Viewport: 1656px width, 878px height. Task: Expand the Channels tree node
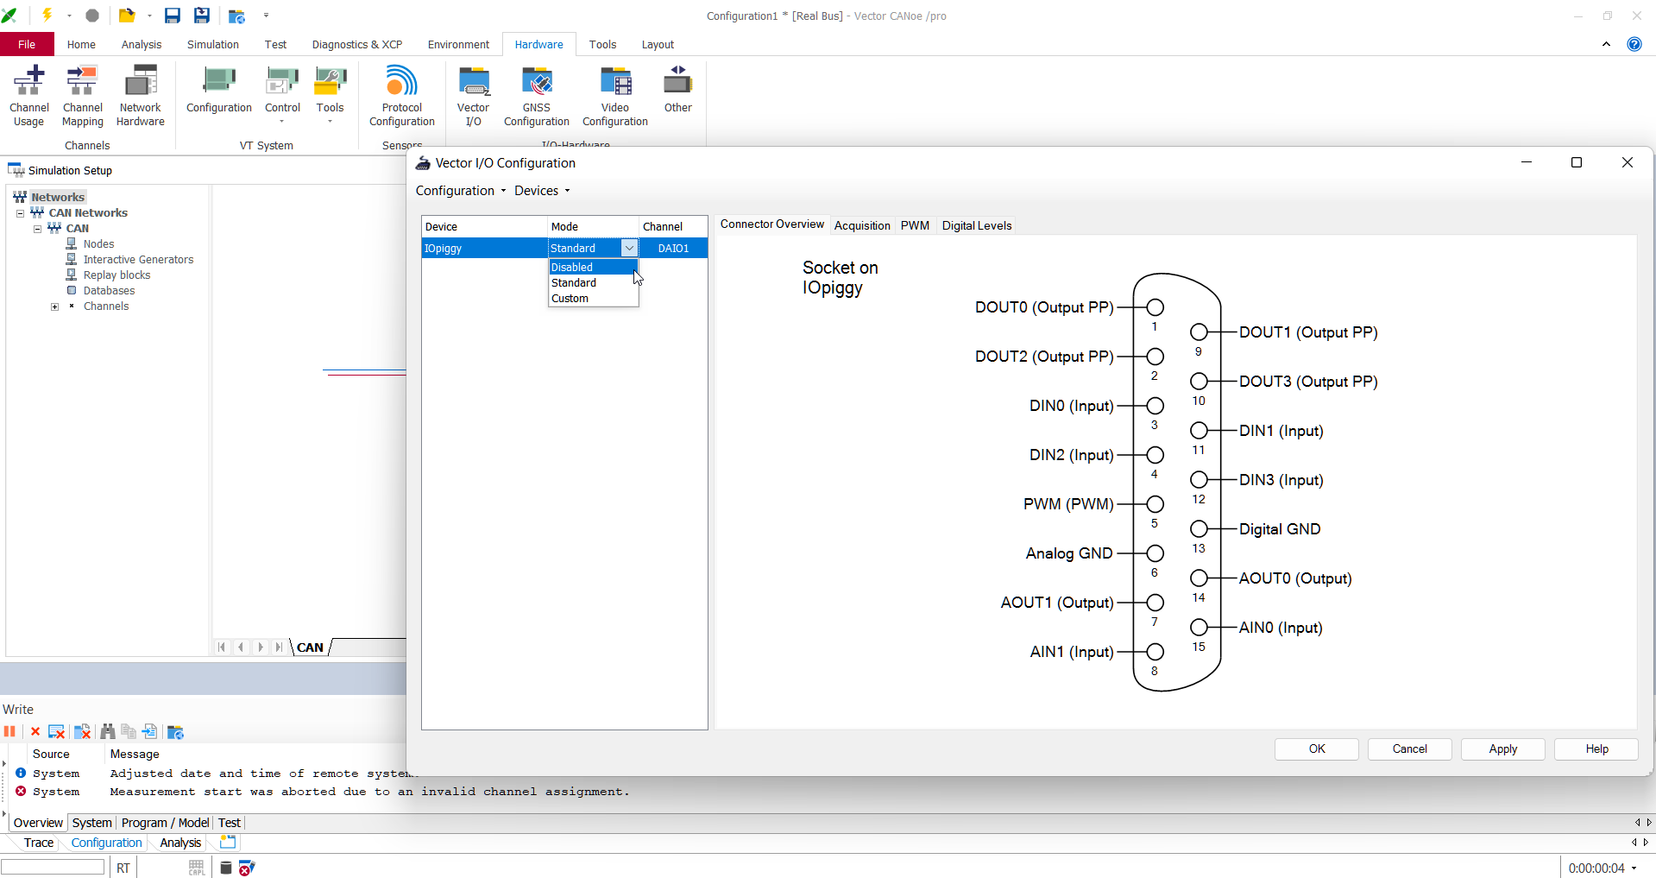[55, 306]
